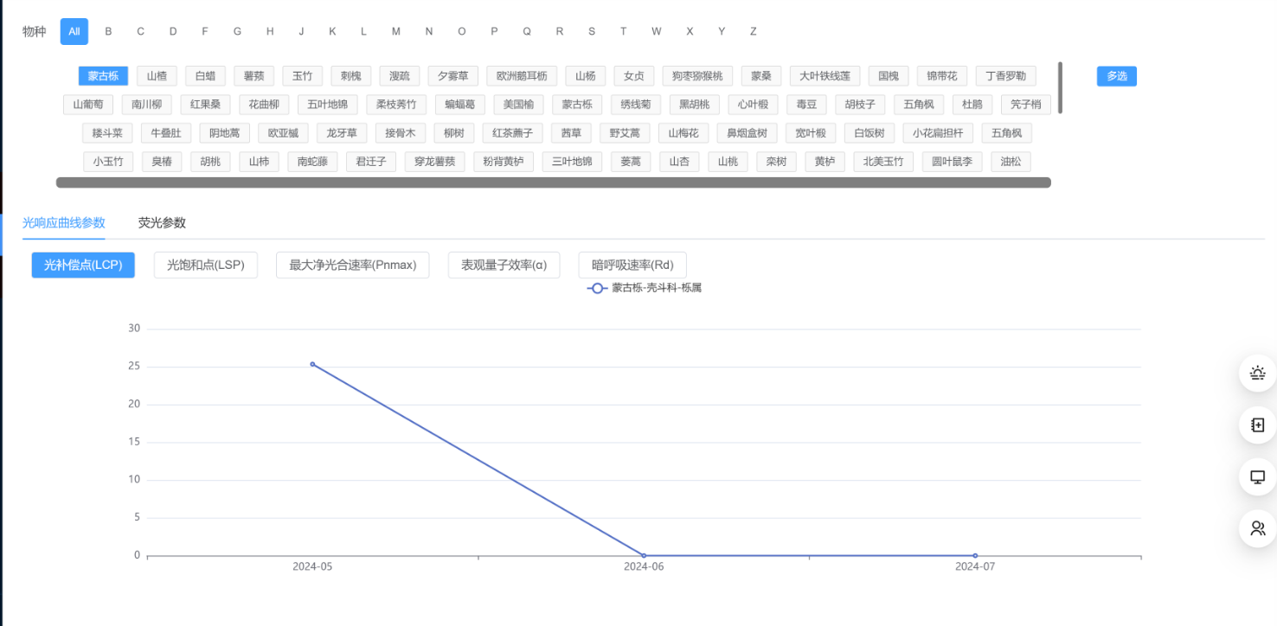
Task: Toggle the 蒙古栎-壳斗科-栎属 legend marker
Action: pyautogui.click(x=596, y=288)
